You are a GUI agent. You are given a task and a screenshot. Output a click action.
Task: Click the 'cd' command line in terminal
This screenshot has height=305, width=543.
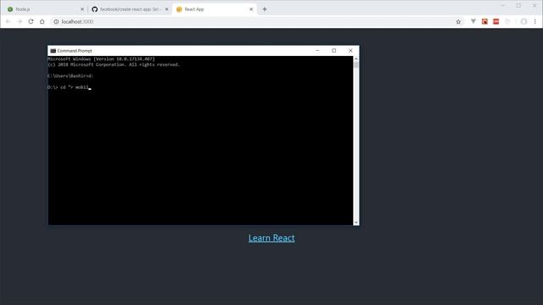(69, 87)
